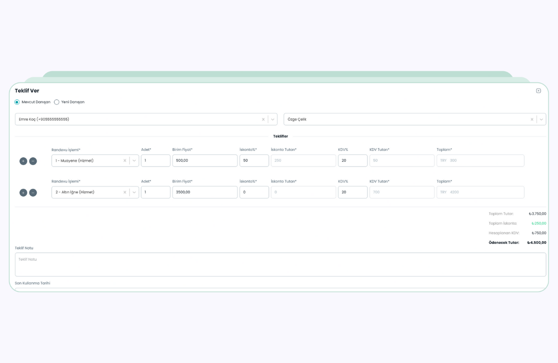Add a row after Altın İğne row
558x363 pixels.
click(x=23, y=193)
